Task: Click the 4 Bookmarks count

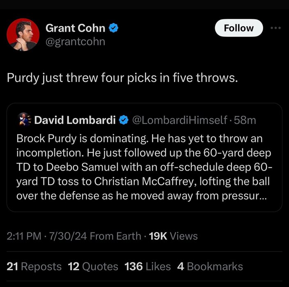Action: click(210, 266)
